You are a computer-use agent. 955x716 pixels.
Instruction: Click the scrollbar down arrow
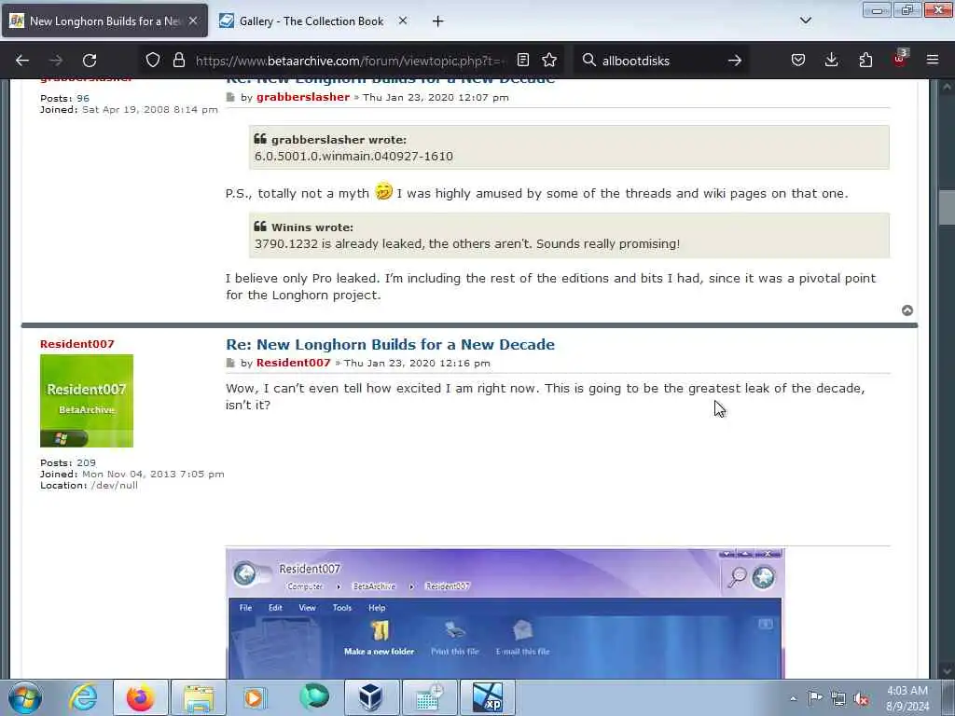(947, 671)
